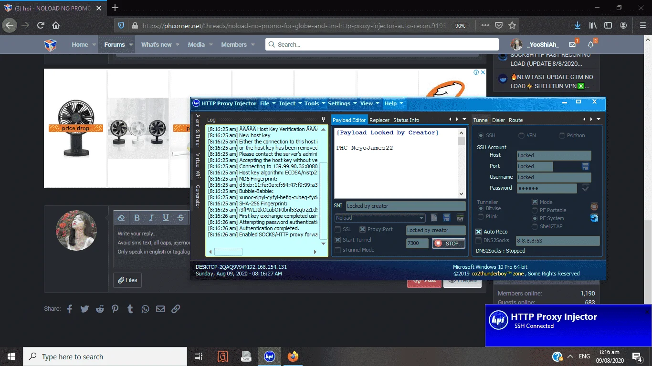Select the Shell2TAP mode

(x=535, y=226)
